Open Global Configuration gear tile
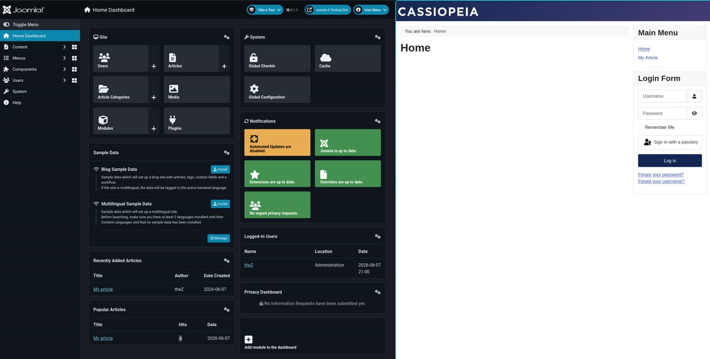Screen dimensions: 710x359 click(277, 90)
